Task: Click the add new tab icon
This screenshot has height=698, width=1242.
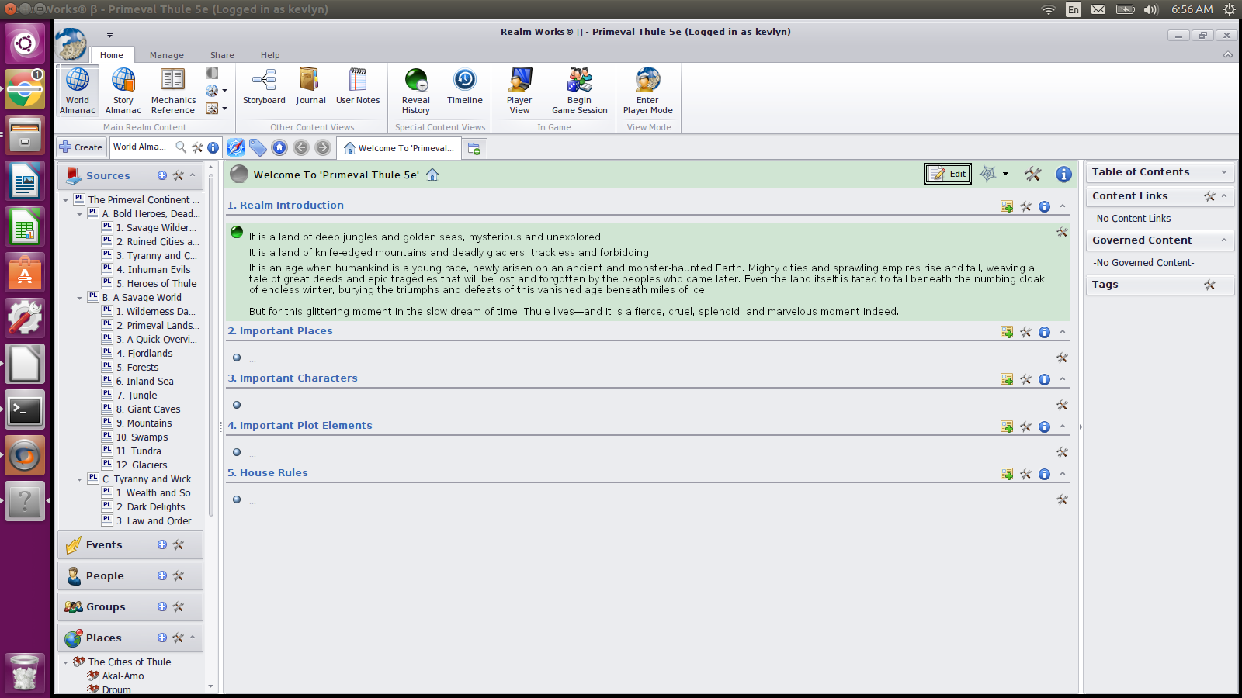Action: (474, 148)
